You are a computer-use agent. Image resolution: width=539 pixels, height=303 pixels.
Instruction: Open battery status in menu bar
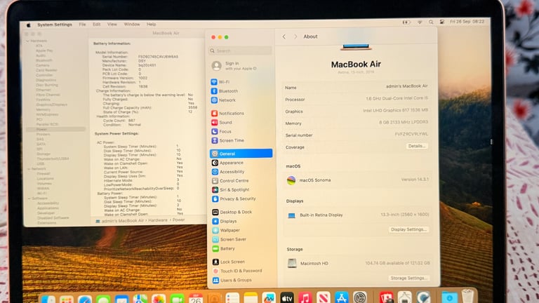click(406, 22)
